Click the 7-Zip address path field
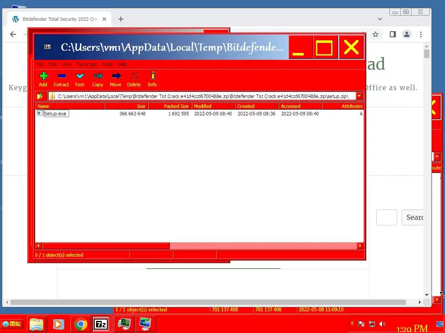 (x=203, y=96)
